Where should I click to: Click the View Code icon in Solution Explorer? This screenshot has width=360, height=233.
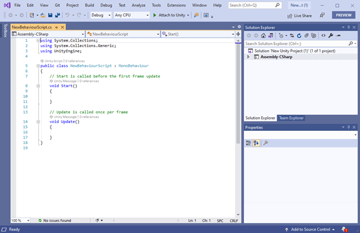[324, 35]
